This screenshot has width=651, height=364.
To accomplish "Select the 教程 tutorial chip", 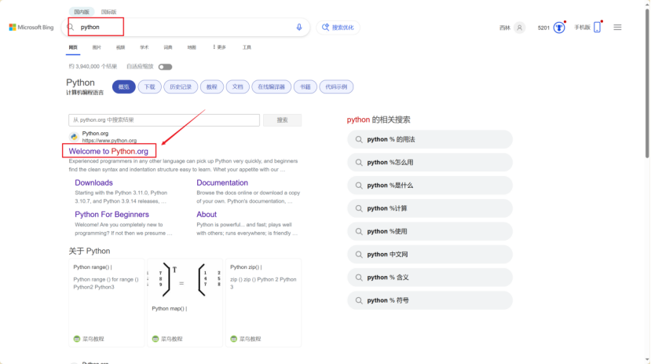I will [212, 86].
